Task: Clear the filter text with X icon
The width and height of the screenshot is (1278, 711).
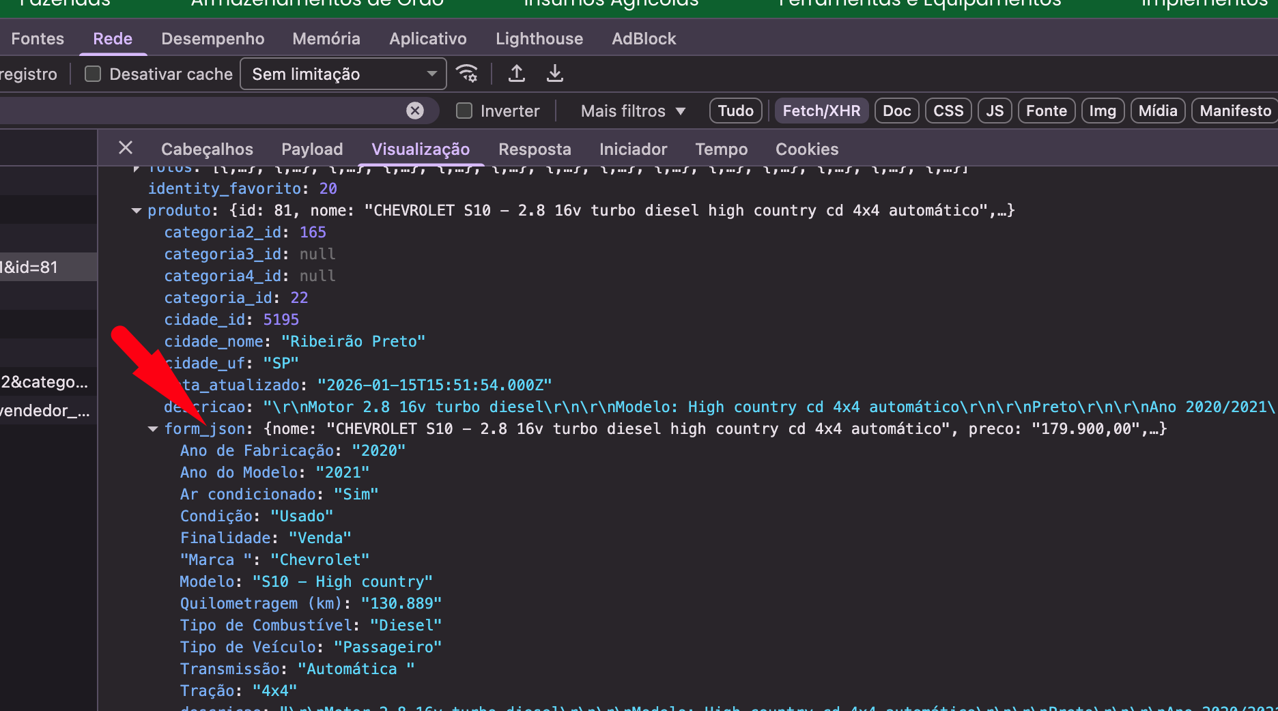Action: pos(415,111)
